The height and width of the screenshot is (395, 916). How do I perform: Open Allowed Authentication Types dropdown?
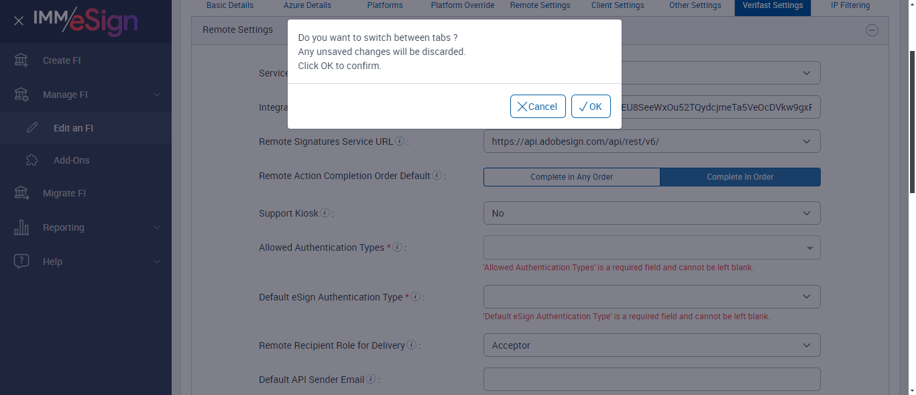651,248
